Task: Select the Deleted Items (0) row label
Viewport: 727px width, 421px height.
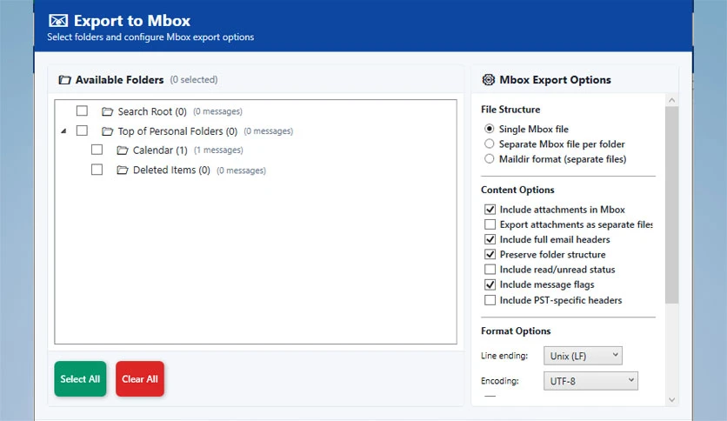Action: click(x=171, y=170)
